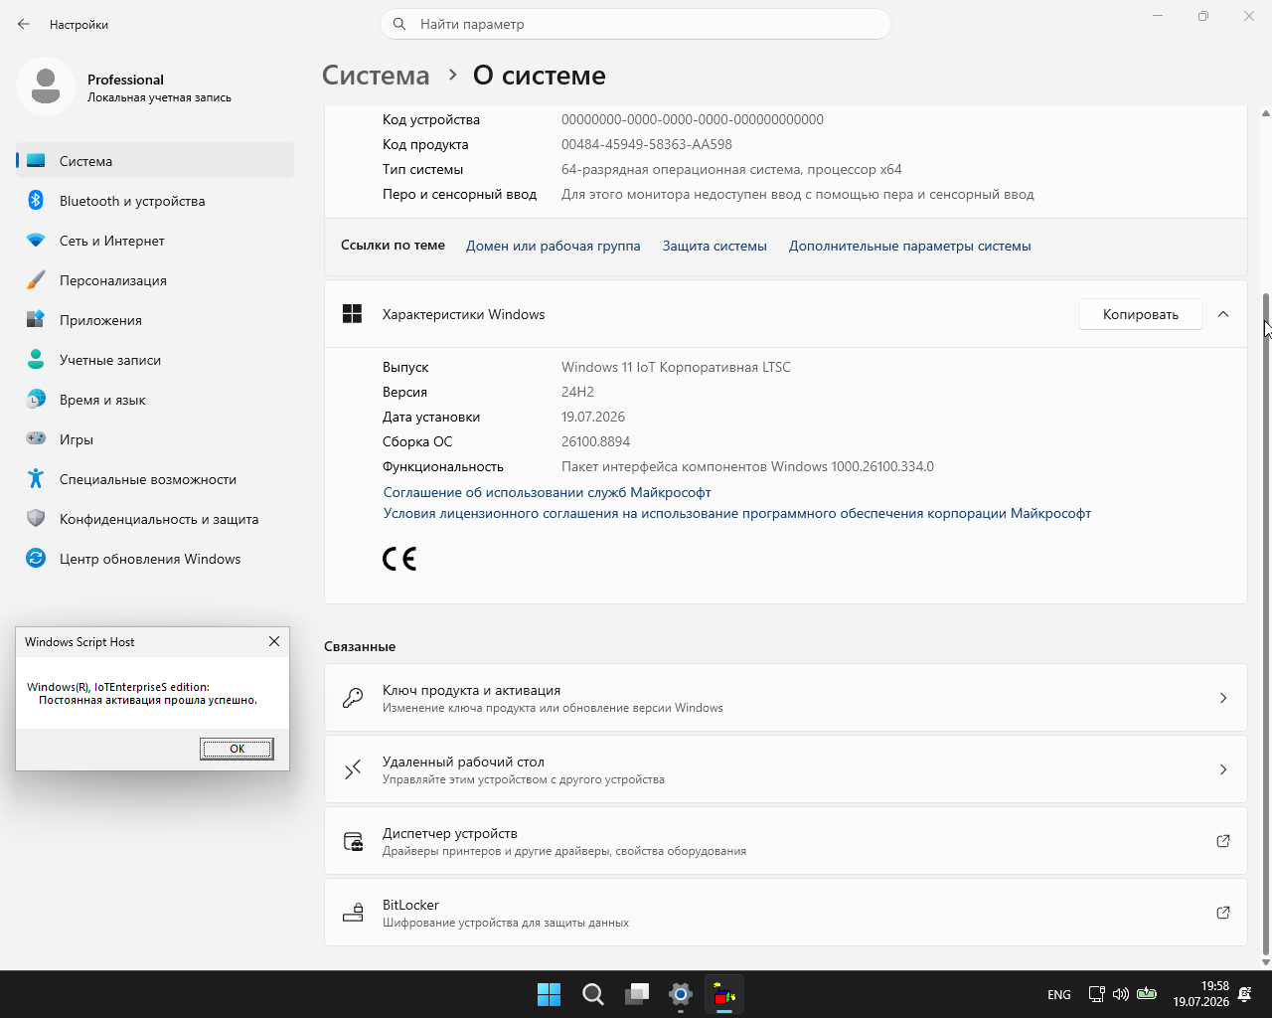Open Ключ продукта и активация
The height and width of the screenshot is (1018, 1272).
tap(785, 698)
